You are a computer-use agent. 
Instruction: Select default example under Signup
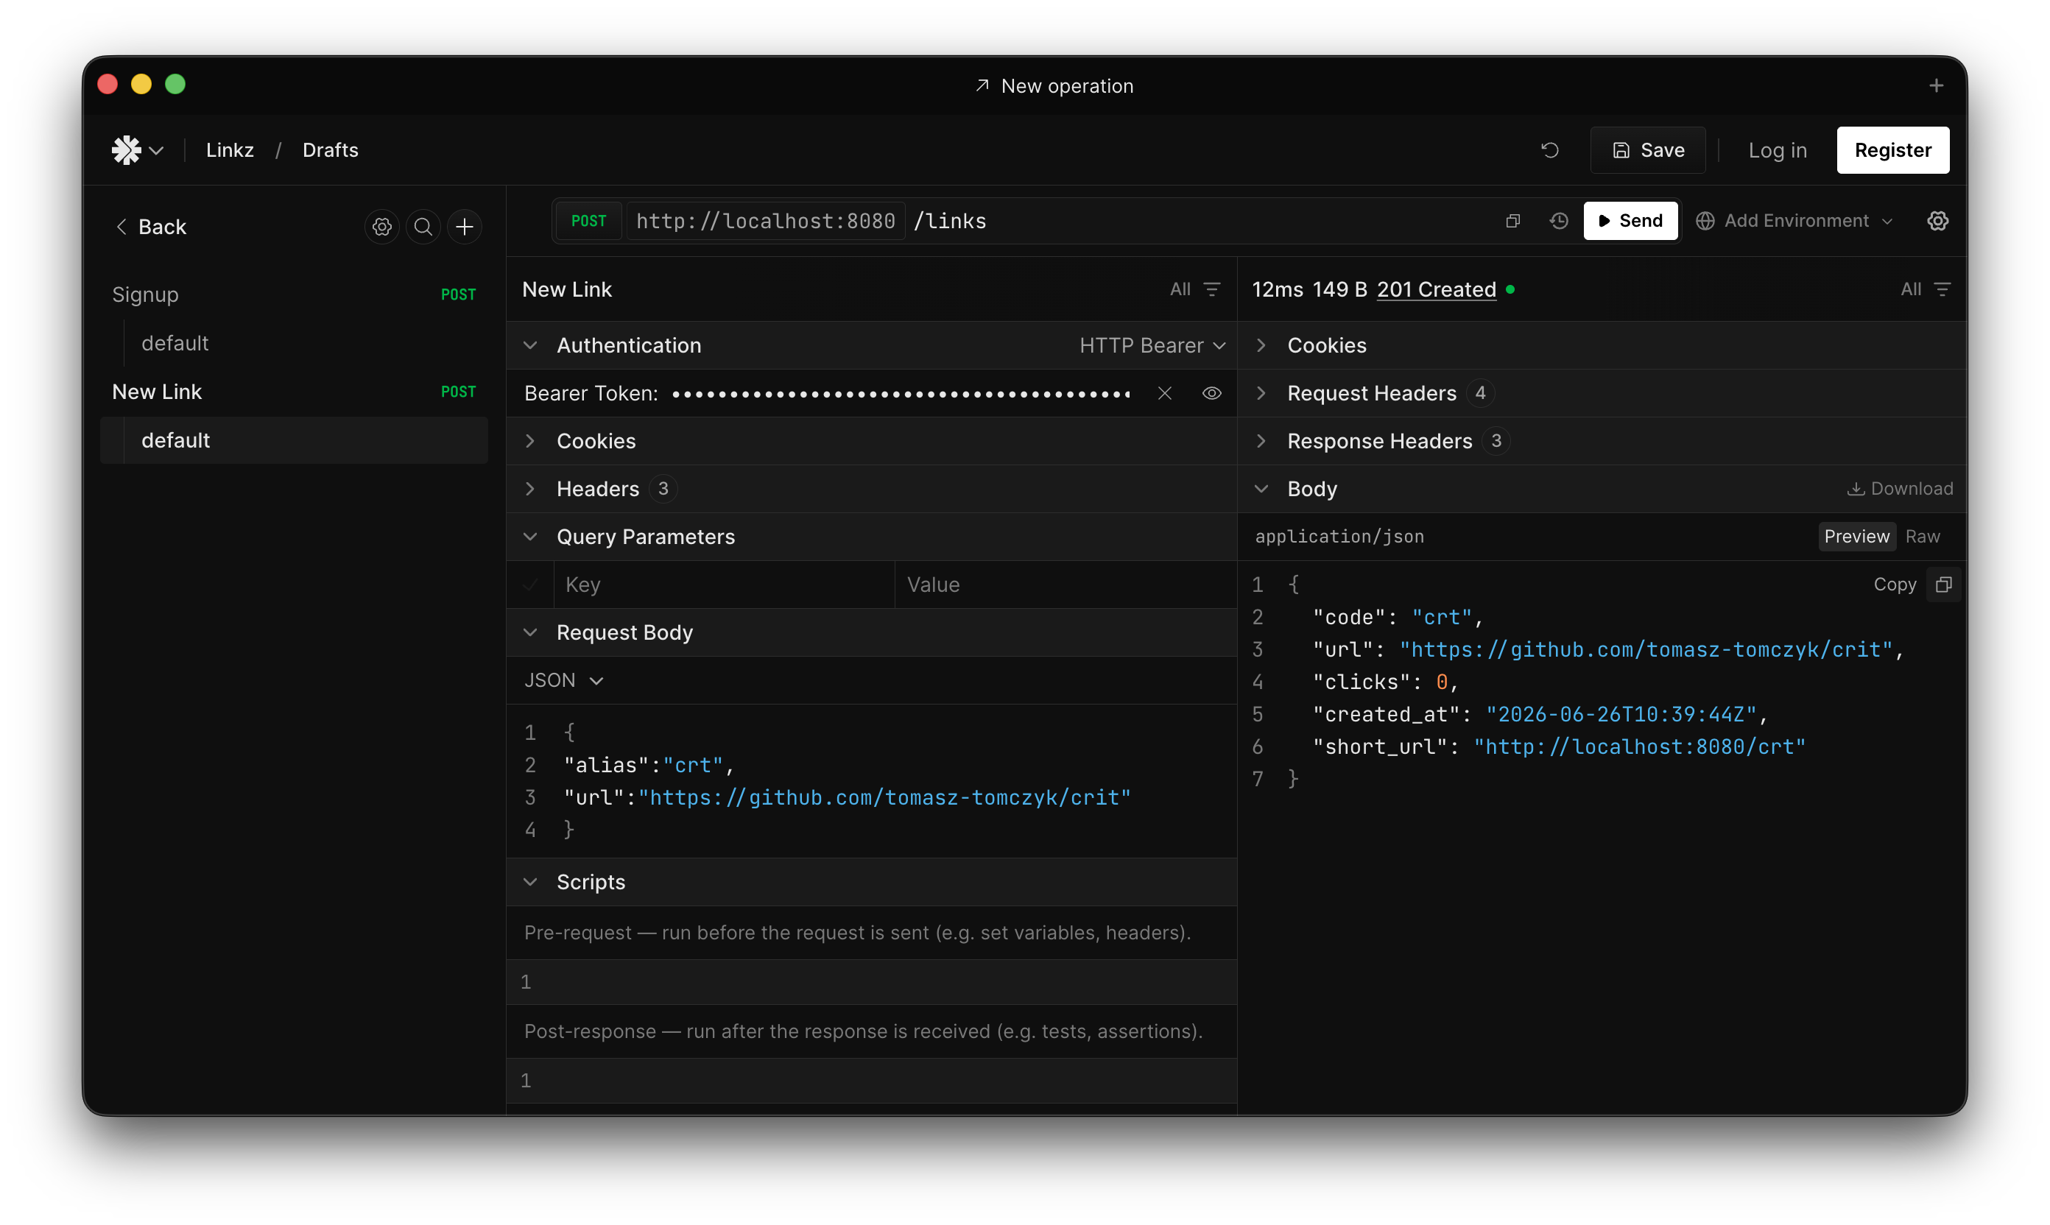294,343
